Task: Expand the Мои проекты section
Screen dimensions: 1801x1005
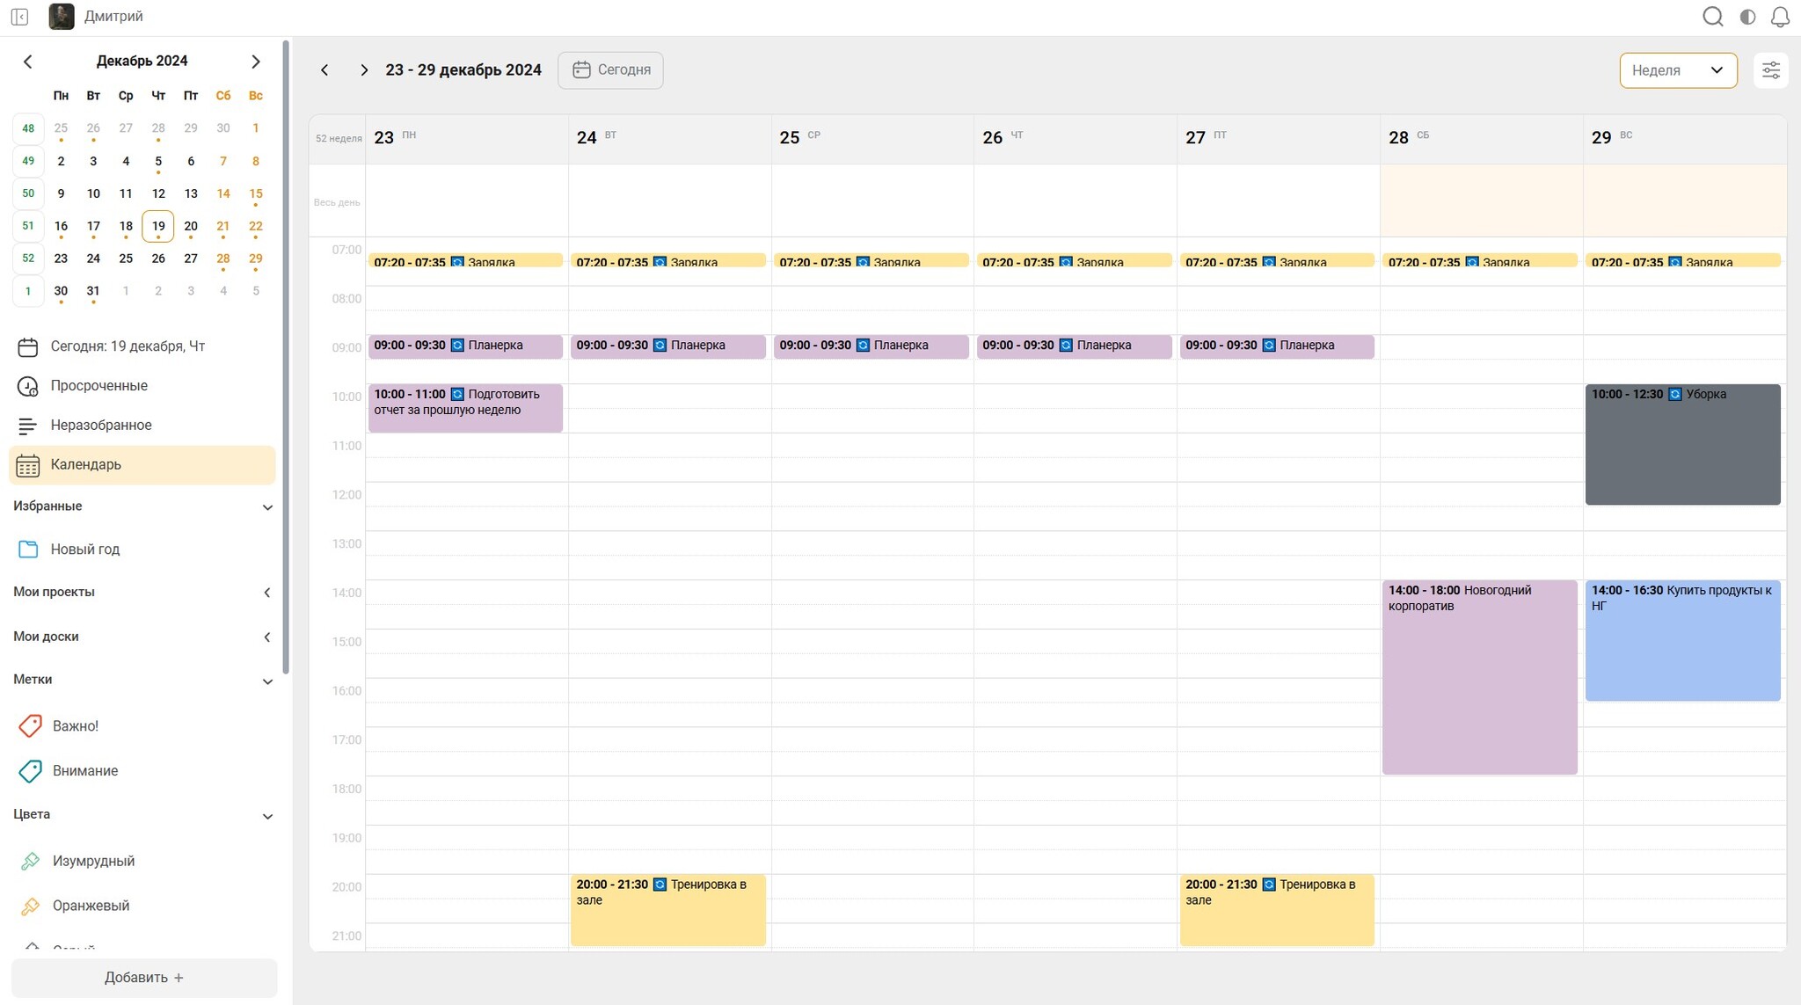Action: click(267, 593)
